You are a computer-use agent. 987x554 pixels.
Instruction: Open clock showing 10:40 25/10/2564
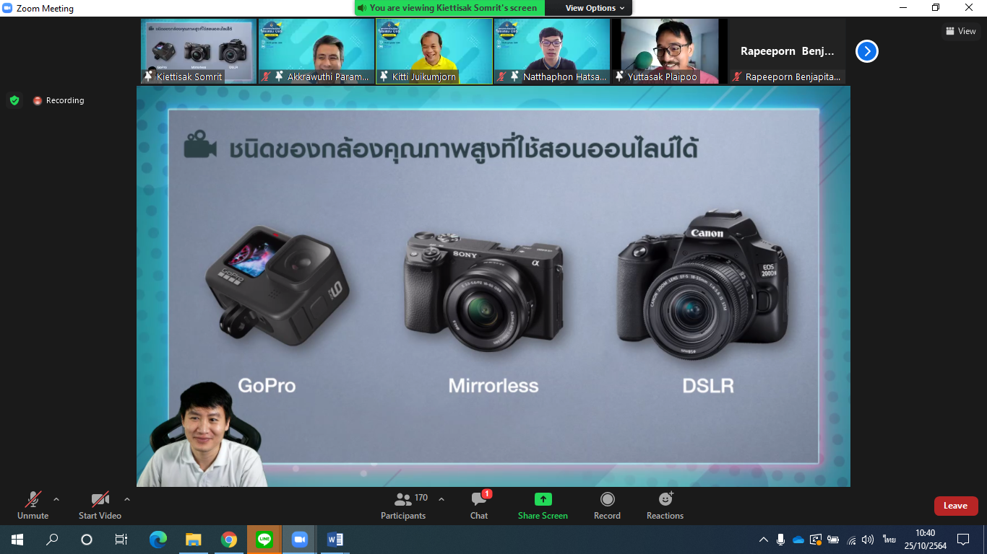pyautogui.click(x=925, y=540)
